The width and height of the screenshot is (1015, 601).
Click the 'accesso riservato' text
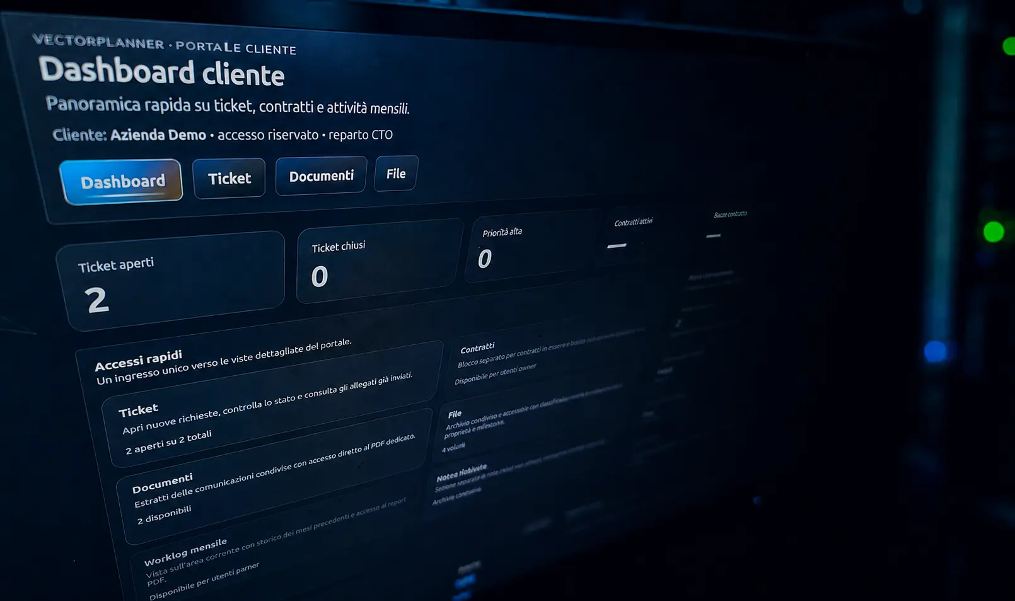point(268,135)
